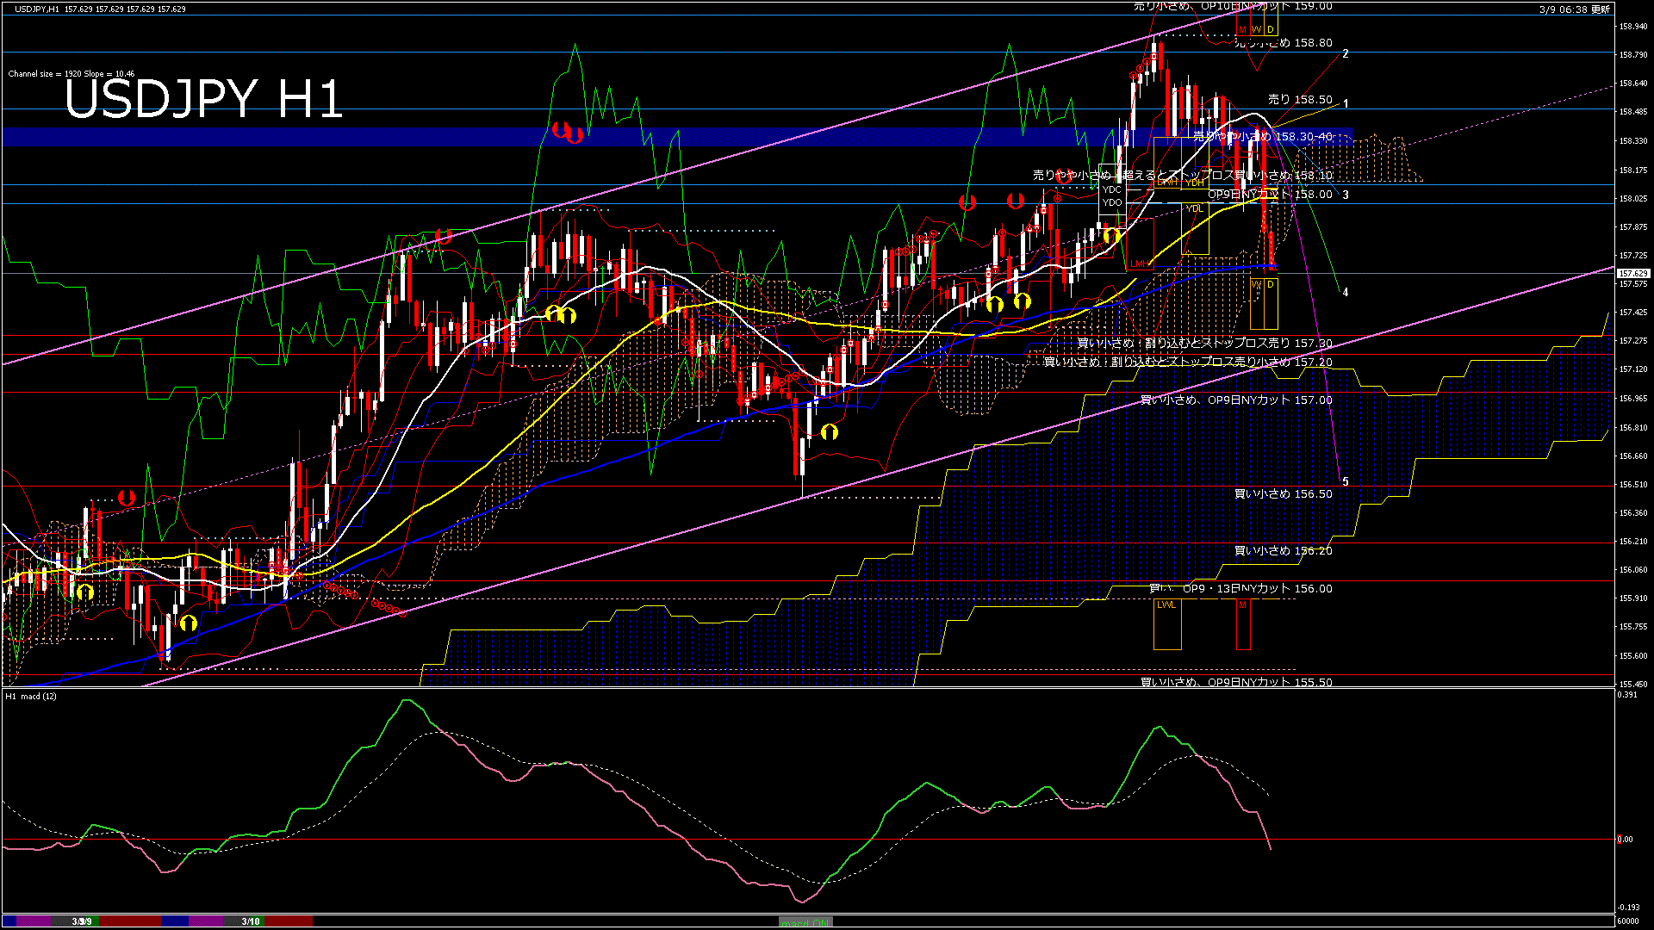Click the USDJPY,H1 chart header text

coord(38,9)
